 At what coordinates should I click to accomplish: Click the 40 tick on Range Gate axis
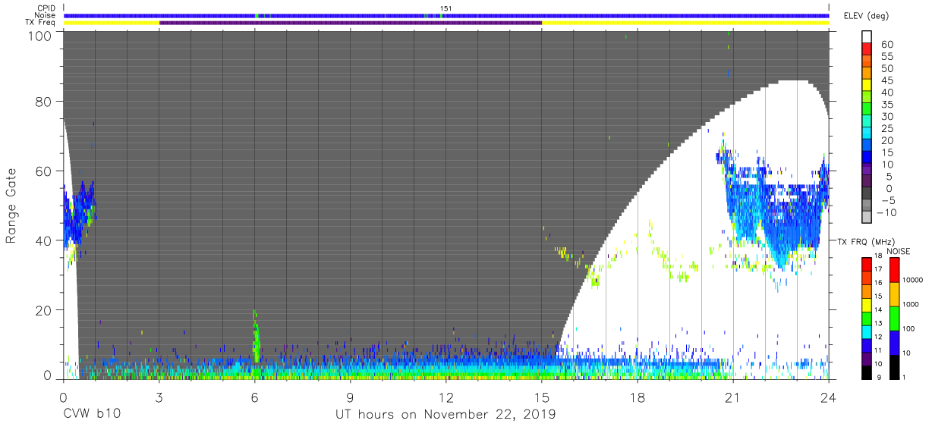click(44, 240)
